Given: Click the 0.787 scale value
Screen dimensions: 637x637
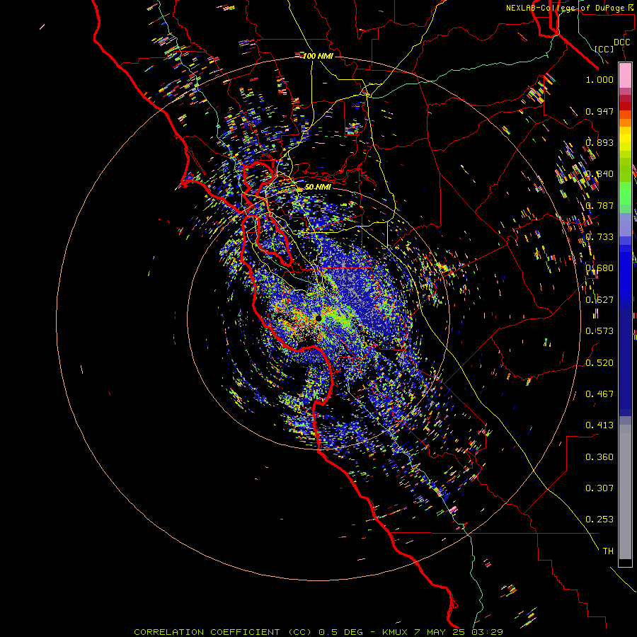Looking at the screenshot, I should [x=599, y=205].
